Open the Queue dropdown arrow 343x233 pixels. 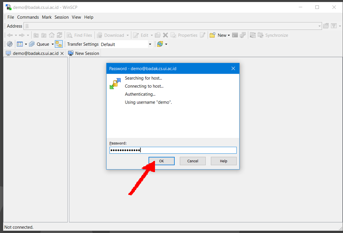[x=53, y=44]
